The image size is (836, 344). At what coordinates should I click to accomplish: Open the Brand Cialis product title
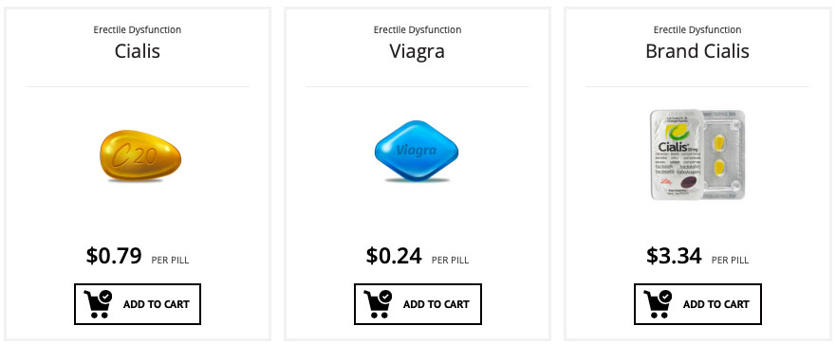click(x=697, y=51)
